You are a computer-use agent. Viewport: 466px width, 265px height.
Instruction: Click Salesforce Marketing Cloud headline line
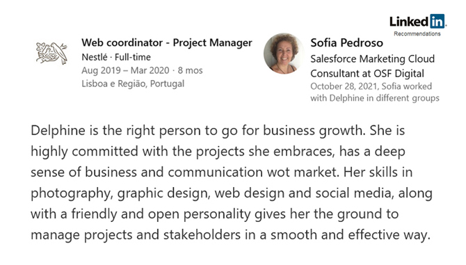(372, 59)
